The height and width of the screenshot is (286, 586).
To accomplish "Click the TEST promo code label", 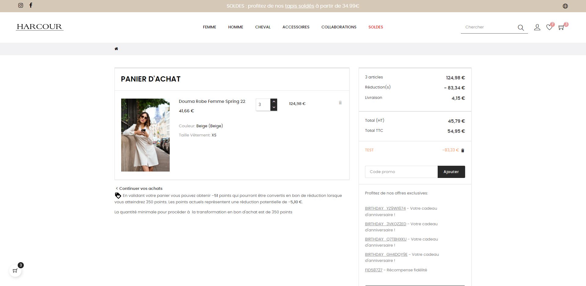I will [369, 150].
